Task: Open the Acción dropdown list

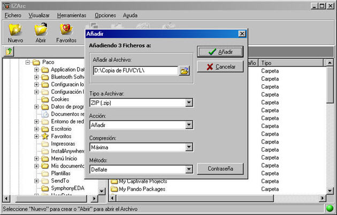Action: [x=188, y=125]
